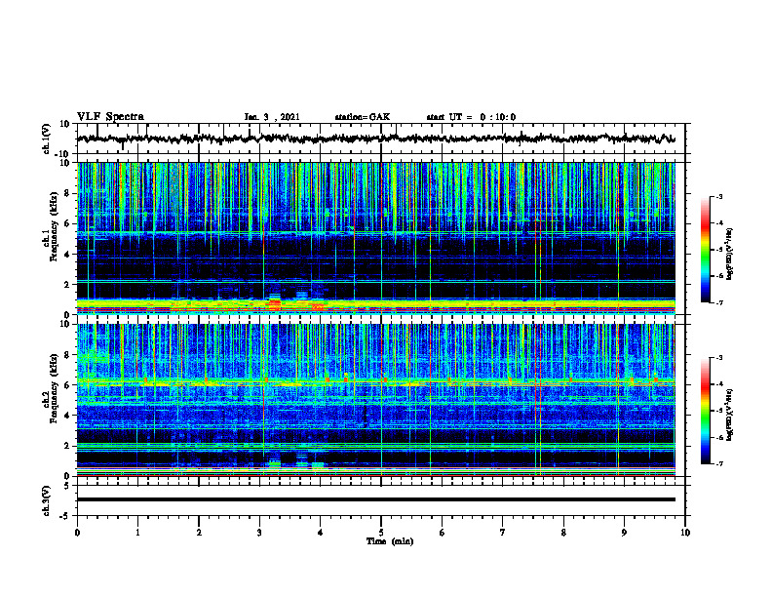Screen dimensions: 772x597
Task: Click the time axis tick label "8"
Action: pyautogui.click(x=563, y=533)
